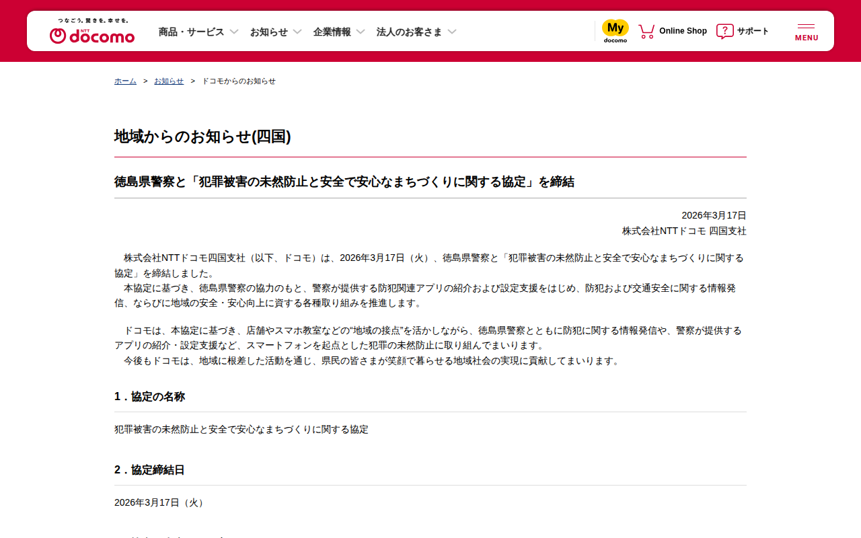Click the agreement name text under 協定の名称
This screenshot has height=538, width=861.
[241, 429]
